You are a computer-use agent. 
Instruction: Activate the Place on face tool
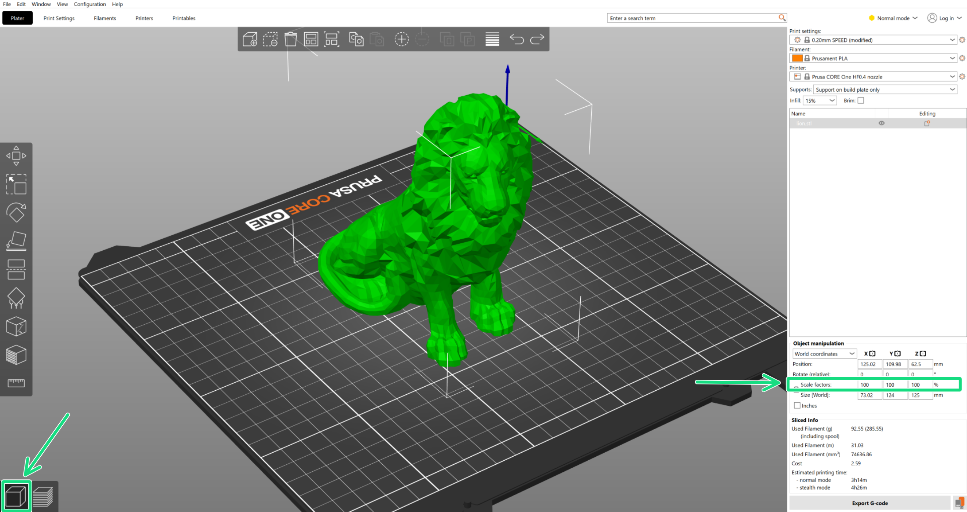pyautogui.click(x=16, y=241)
